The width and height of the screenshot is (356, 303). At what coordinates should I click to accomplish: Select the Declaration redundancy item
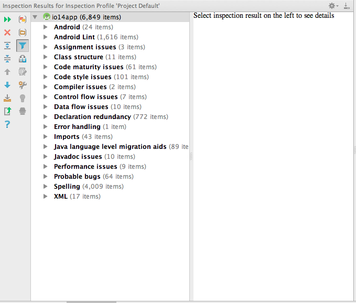(x=92, y=117)
